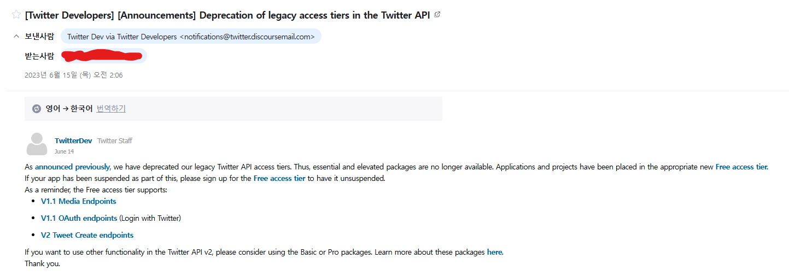Collapse sender details chevron beside 보낸사람
Screen dimensions: 789x276
pos(16,37)
